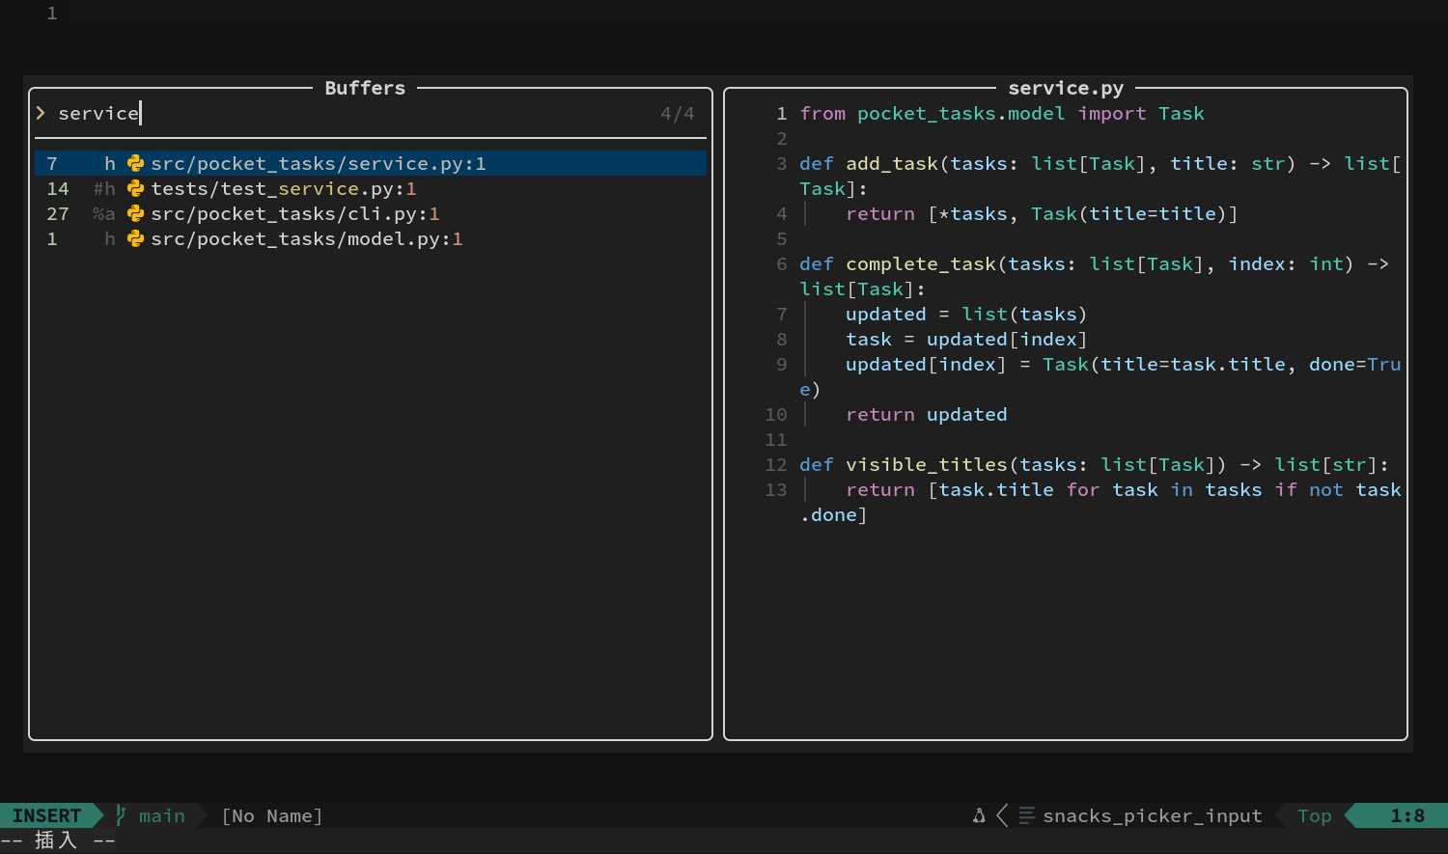
Task: Click the #h flag on test_service.py row
Action: click(x=104, y=188)
